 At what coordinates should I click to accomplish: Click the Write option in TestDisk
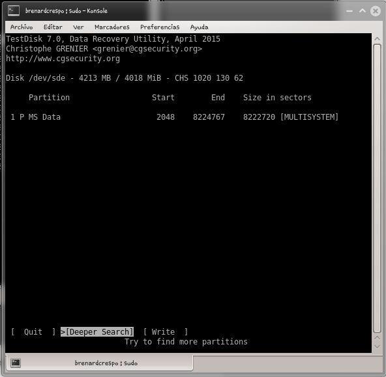tap(166, 332)
